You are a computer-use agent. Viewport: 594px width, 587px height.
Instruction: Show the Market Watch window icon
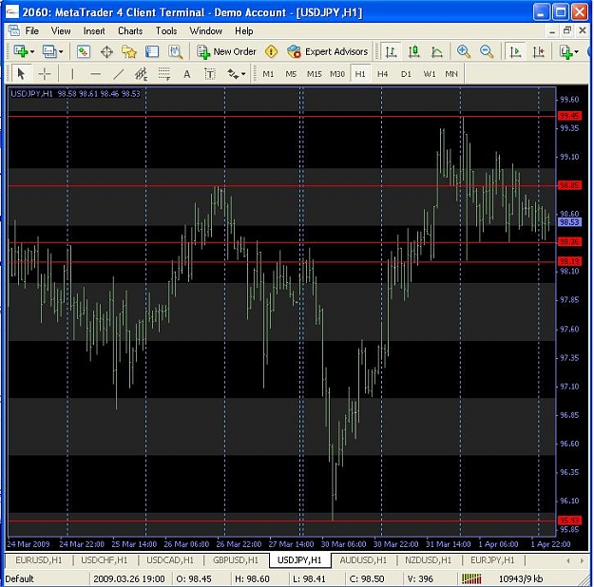point(84,51)
